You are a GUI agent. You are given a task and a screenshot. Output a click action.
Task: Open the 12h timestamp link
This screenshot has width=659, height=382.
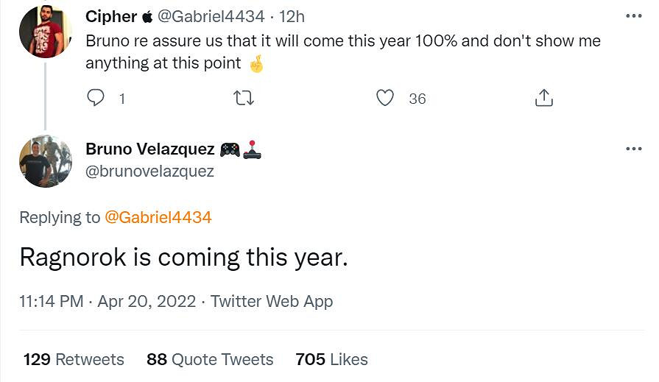[x=292, y=16]
